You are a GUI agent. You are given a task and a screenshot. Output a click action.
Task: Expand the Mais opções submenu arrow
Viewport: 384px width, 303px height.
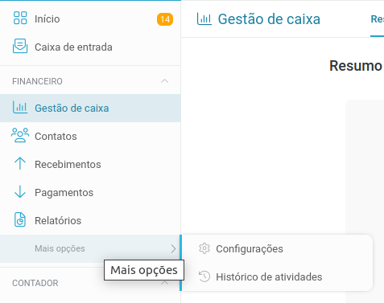click(x=173, y=249)
